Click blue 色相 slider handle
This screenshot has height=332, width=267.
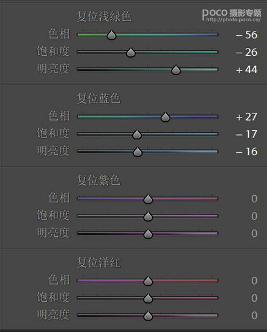[x=166, y=117]
